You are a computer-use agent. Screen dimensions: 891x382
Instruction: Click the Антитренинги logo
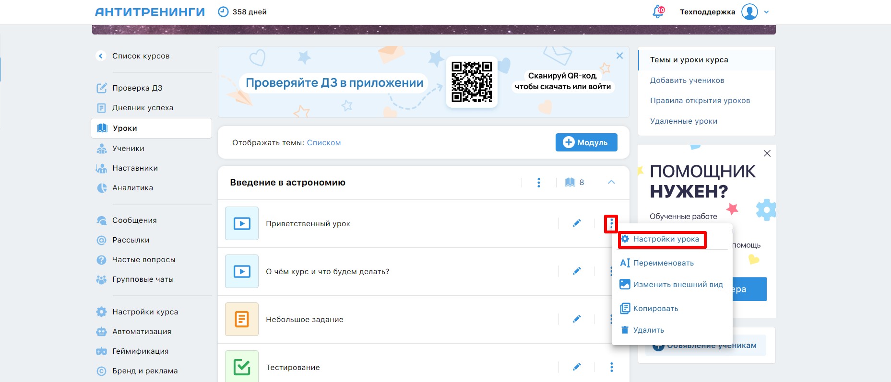[x=150, y=12]
